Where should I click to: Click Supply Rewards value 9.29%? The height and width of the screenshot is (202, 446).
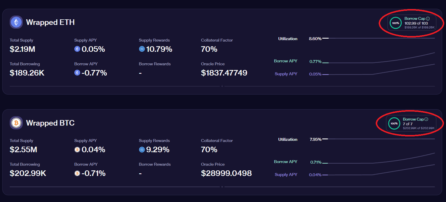click(x=158, y=150)
